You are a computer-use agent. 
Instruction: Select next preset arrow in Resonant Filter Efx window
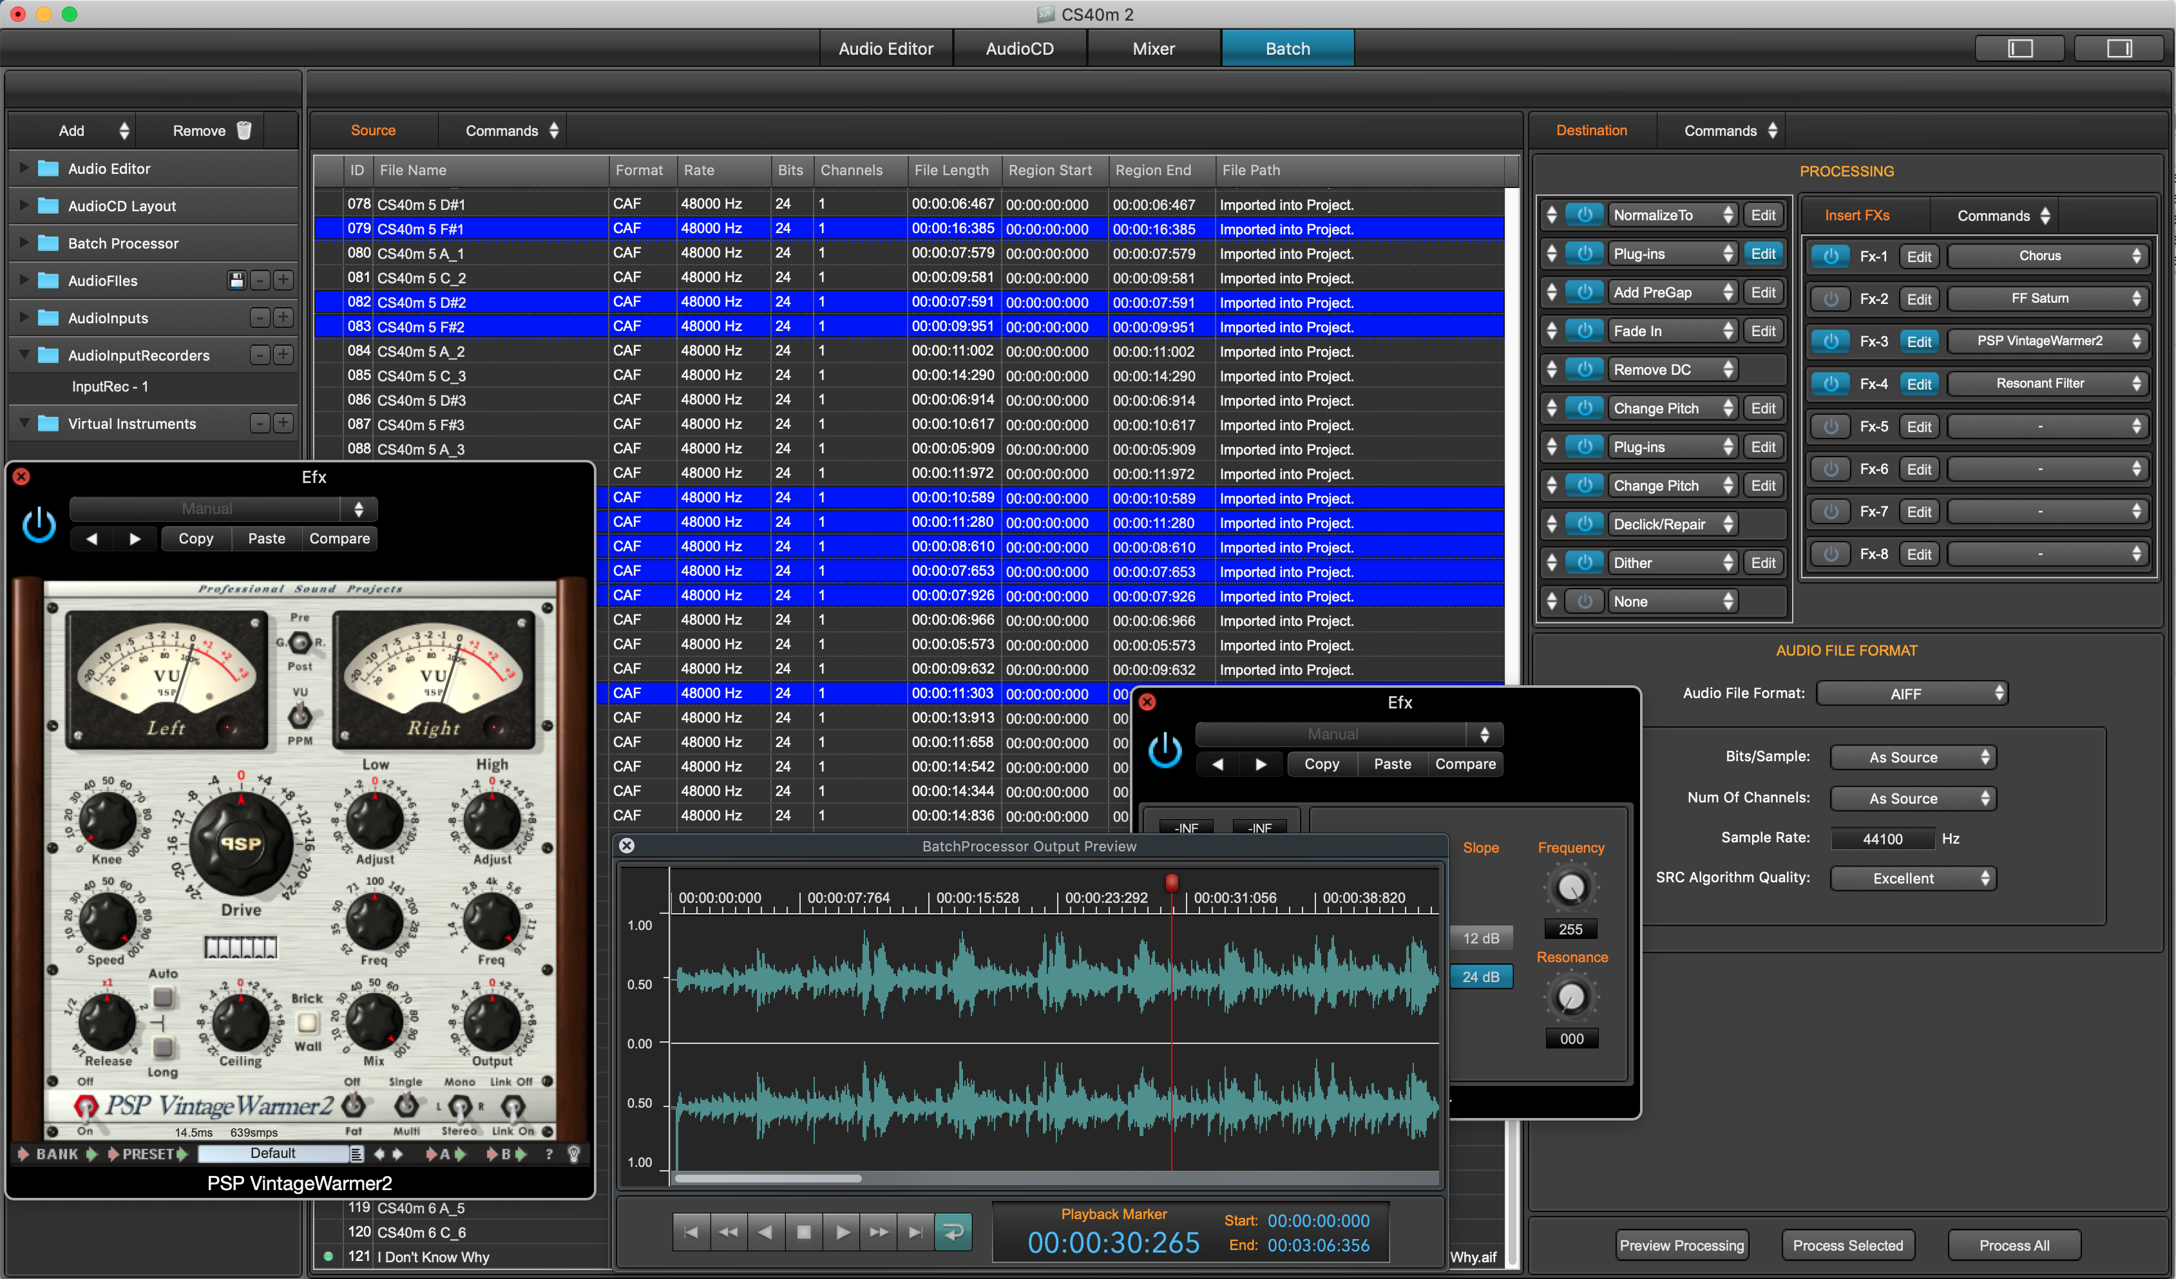1261,764
